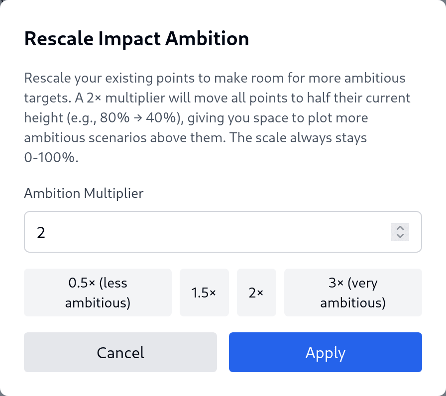This screenshot has width=446, height=396.
Task: Select the 0.5× (less ambitious) preset
Action: click(98, 293)
